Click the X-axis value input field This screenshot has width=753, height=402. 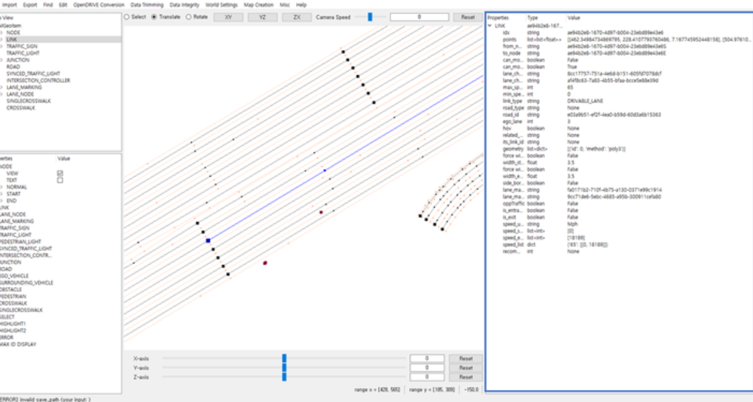(426, 358)
